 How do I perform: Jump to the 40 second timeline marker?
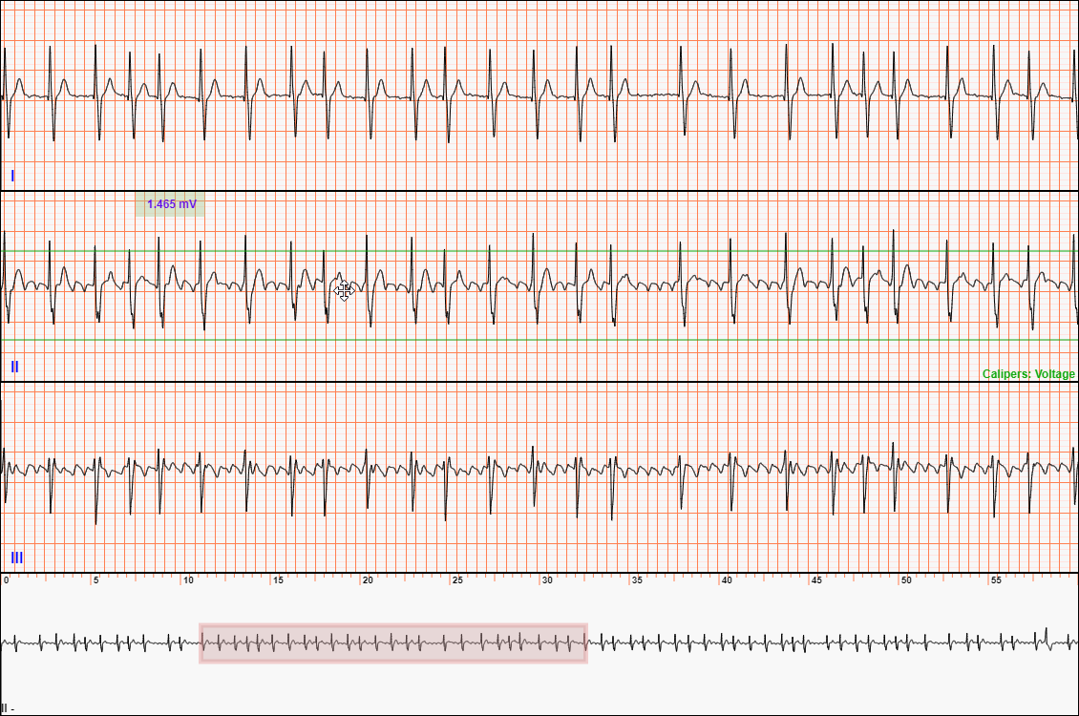726,580
